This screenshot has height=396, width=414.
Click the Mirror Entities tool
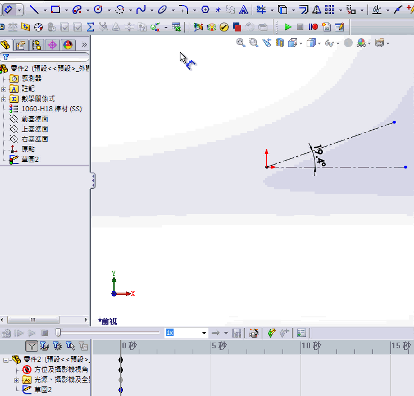pyautogui.click(x=317, y=10)
